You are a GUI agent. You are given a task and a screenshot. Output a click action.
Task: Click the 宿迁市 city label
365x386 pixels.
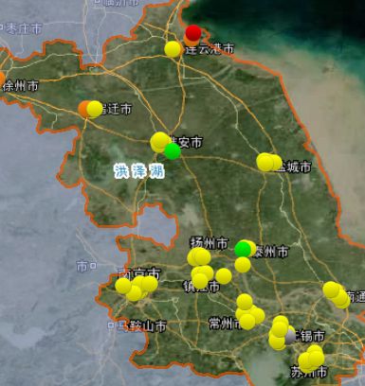coord(116,110)
